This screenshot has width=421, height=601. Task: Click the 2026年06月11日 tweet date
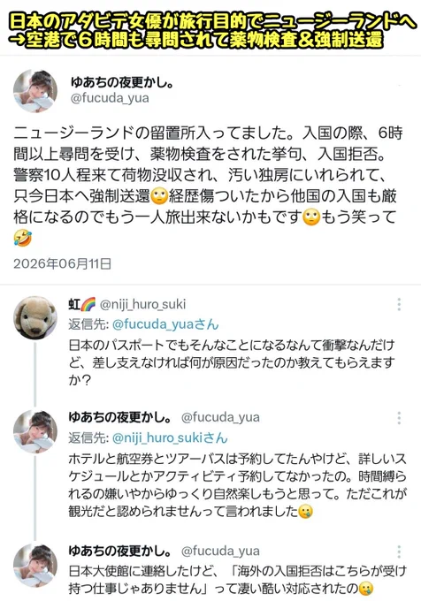[63, 263]
